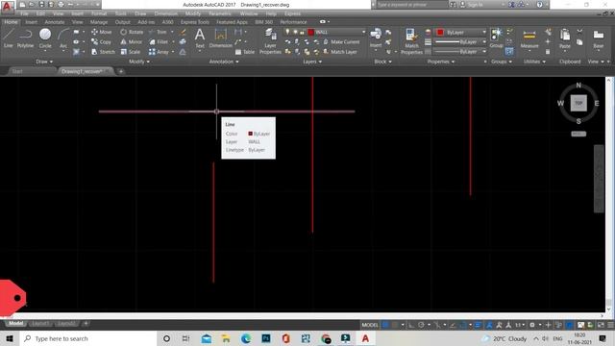Screen dimensions: 615x346
Task: Open the Format menu
Action: [99, 13]
